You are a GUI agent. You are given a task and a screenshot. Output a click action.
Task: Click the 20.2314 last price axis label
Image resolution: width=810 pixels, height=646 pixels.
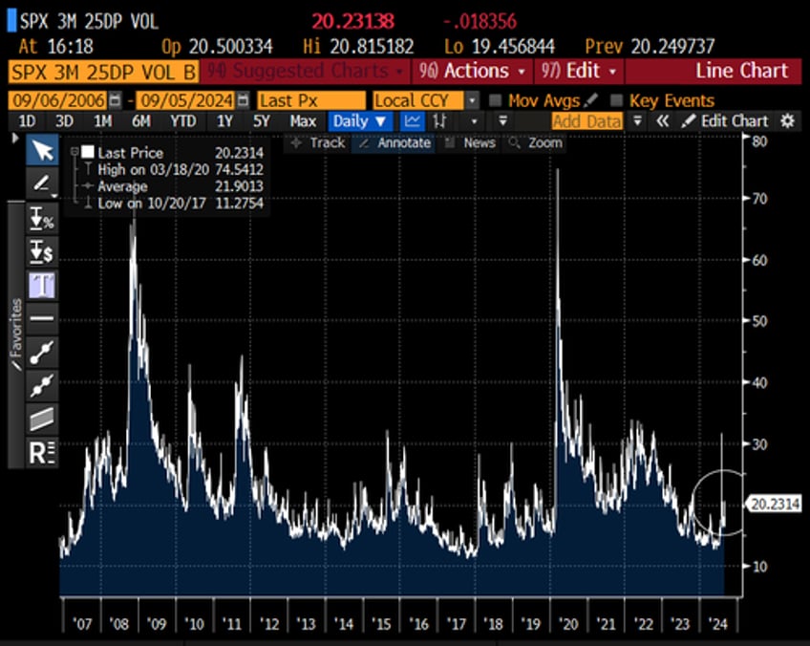pyautogui.click(x=775, y=504)
